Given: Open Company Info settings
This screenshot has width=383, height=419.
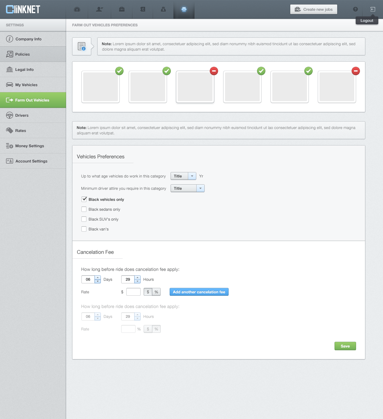Looking at the screenshot, I should point(33,39).
